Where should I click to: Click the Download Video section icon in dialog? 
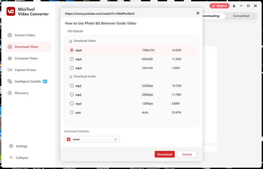click(70, 41)
